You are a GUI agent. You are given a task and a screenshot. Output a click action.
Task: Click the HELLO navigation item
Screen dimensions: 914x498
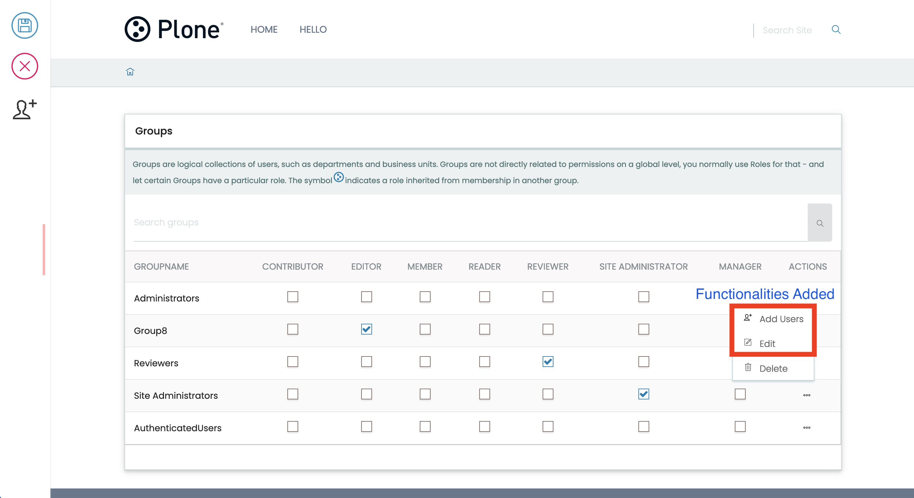click(x=313, y=30)
